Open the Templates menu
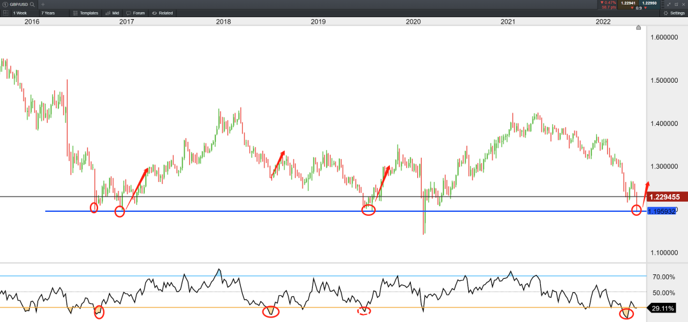The image size is (688, 322). (x=86, y=13)
